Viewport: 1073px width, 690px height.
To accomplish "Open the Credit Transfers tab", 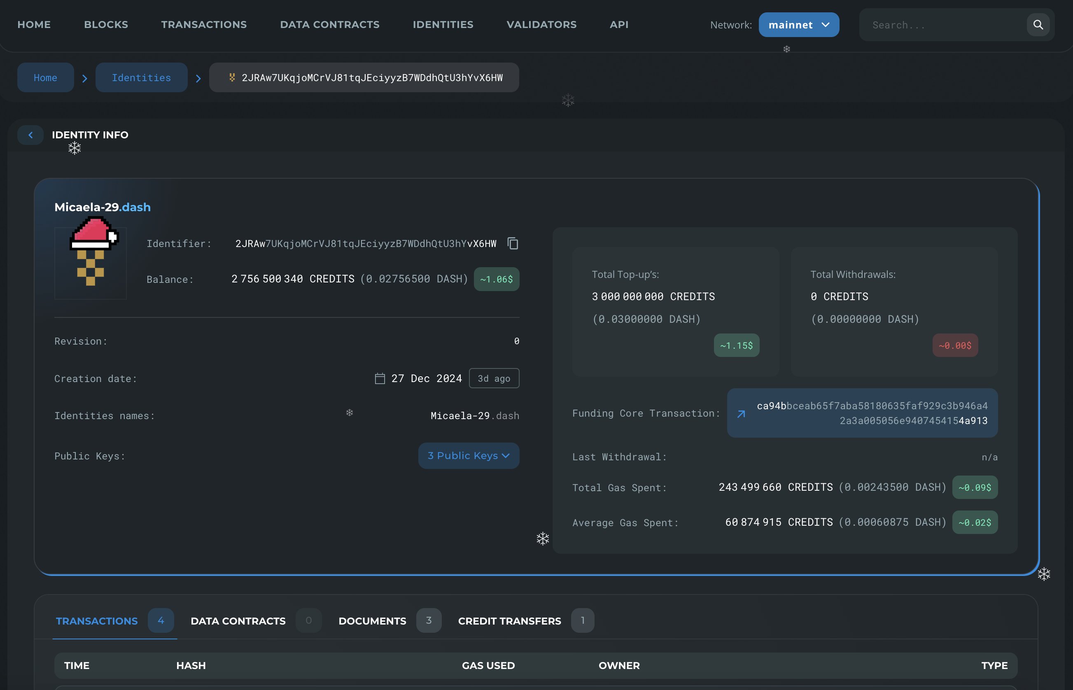I will pos(509,621).
